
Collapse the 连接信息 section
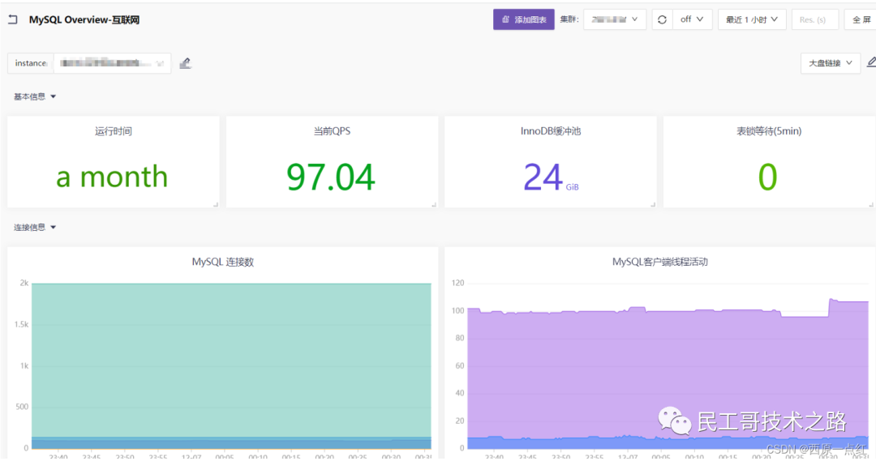pos(35,227)
